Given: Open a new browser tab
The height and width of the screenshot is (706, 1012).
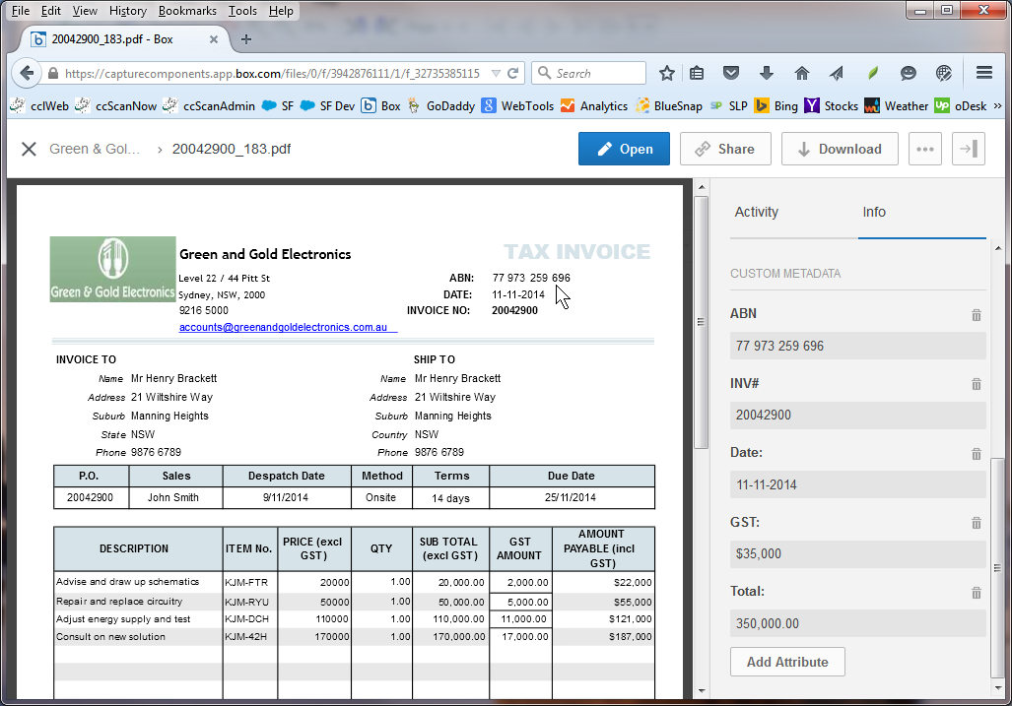Looking at the screenshot, I should pyautogui.click(x=246, y=39).
